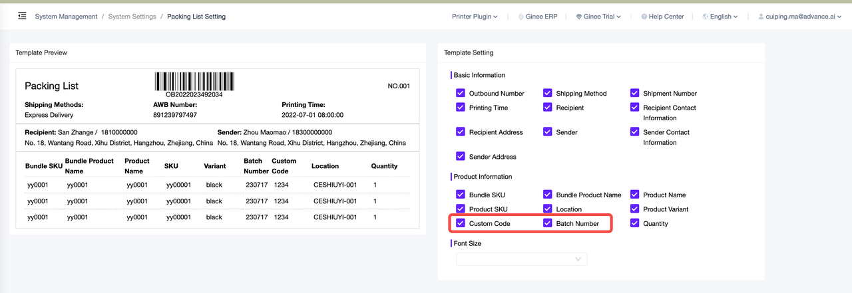The height and width of the screenshot is (293, 852).
Task: Click the Ginee Trial diamond icon
Action: point(579,17)
